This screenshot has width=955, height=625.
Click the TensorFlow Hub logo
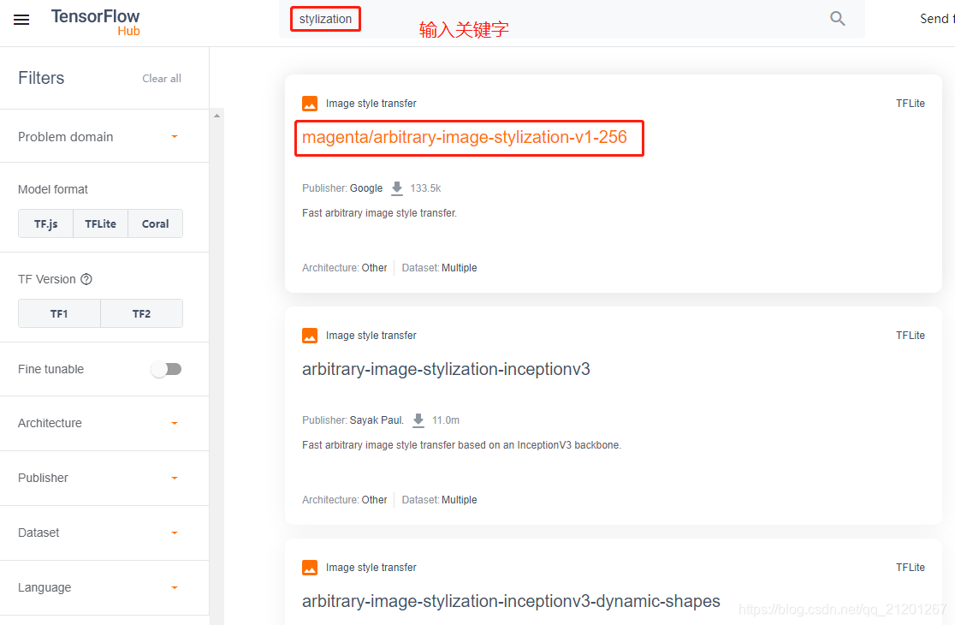(x=96, y=22)
